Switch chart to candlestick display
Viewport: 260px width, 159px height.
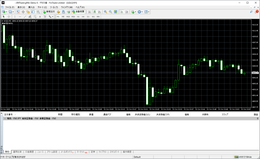coord(94,12)
